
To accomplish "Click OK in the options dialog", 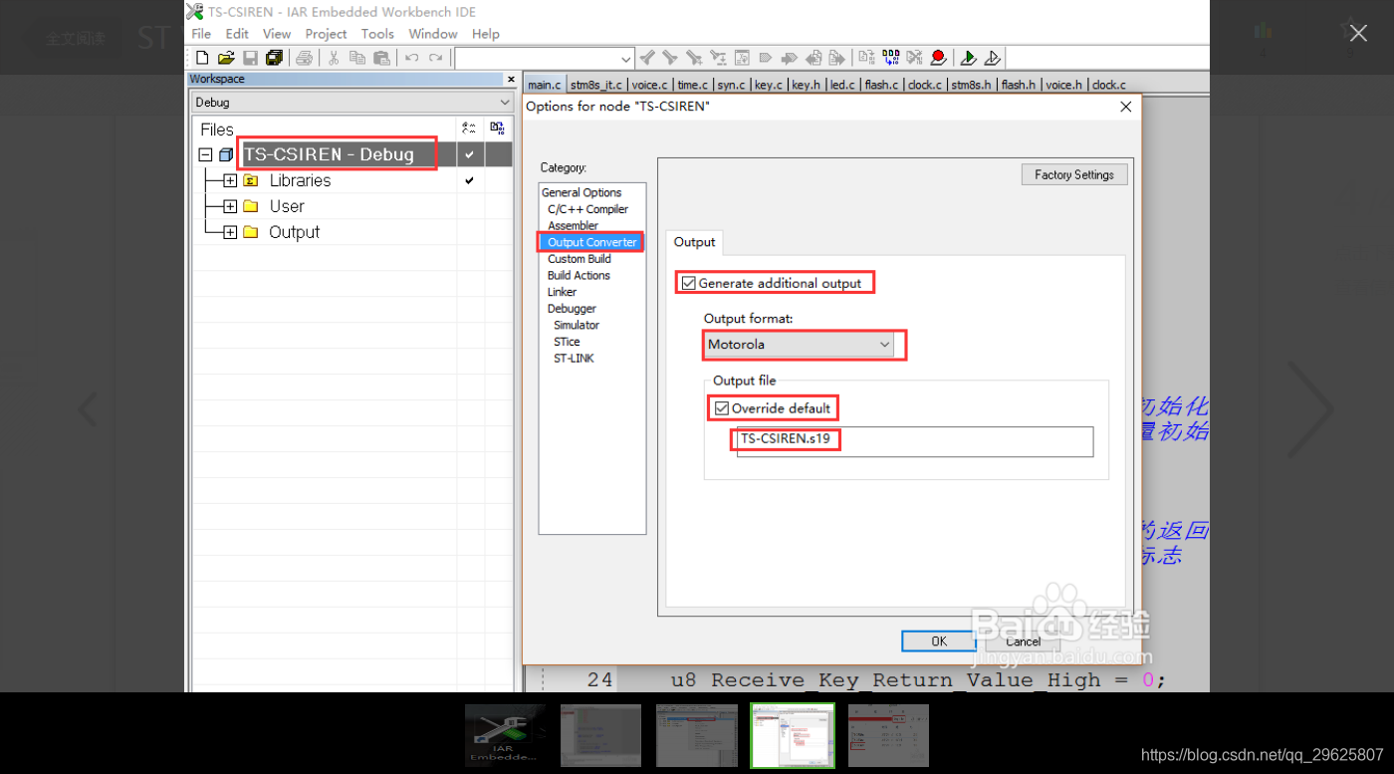I will coord(939,642).
